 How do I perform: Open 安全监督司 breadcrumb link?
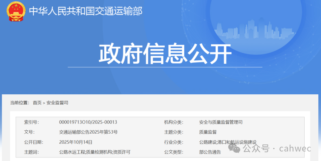(x=57, y=103)
